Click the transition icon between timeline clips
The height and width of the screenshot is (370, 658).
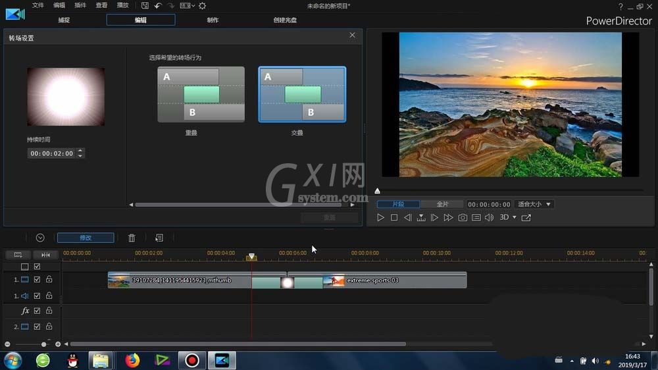pyautogui.click(x=287, y=282)
